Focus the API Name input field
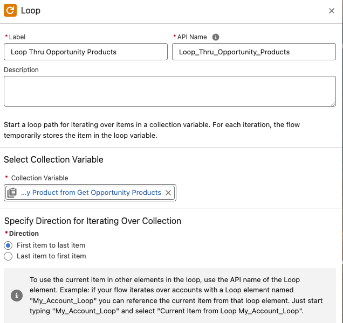343x323 pixels. coord(254,52)
